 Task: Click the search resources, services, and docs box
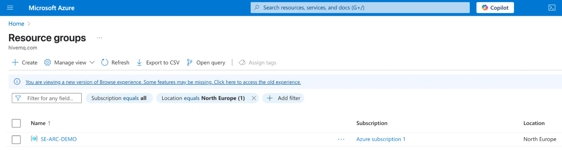[x=360, y=8]
